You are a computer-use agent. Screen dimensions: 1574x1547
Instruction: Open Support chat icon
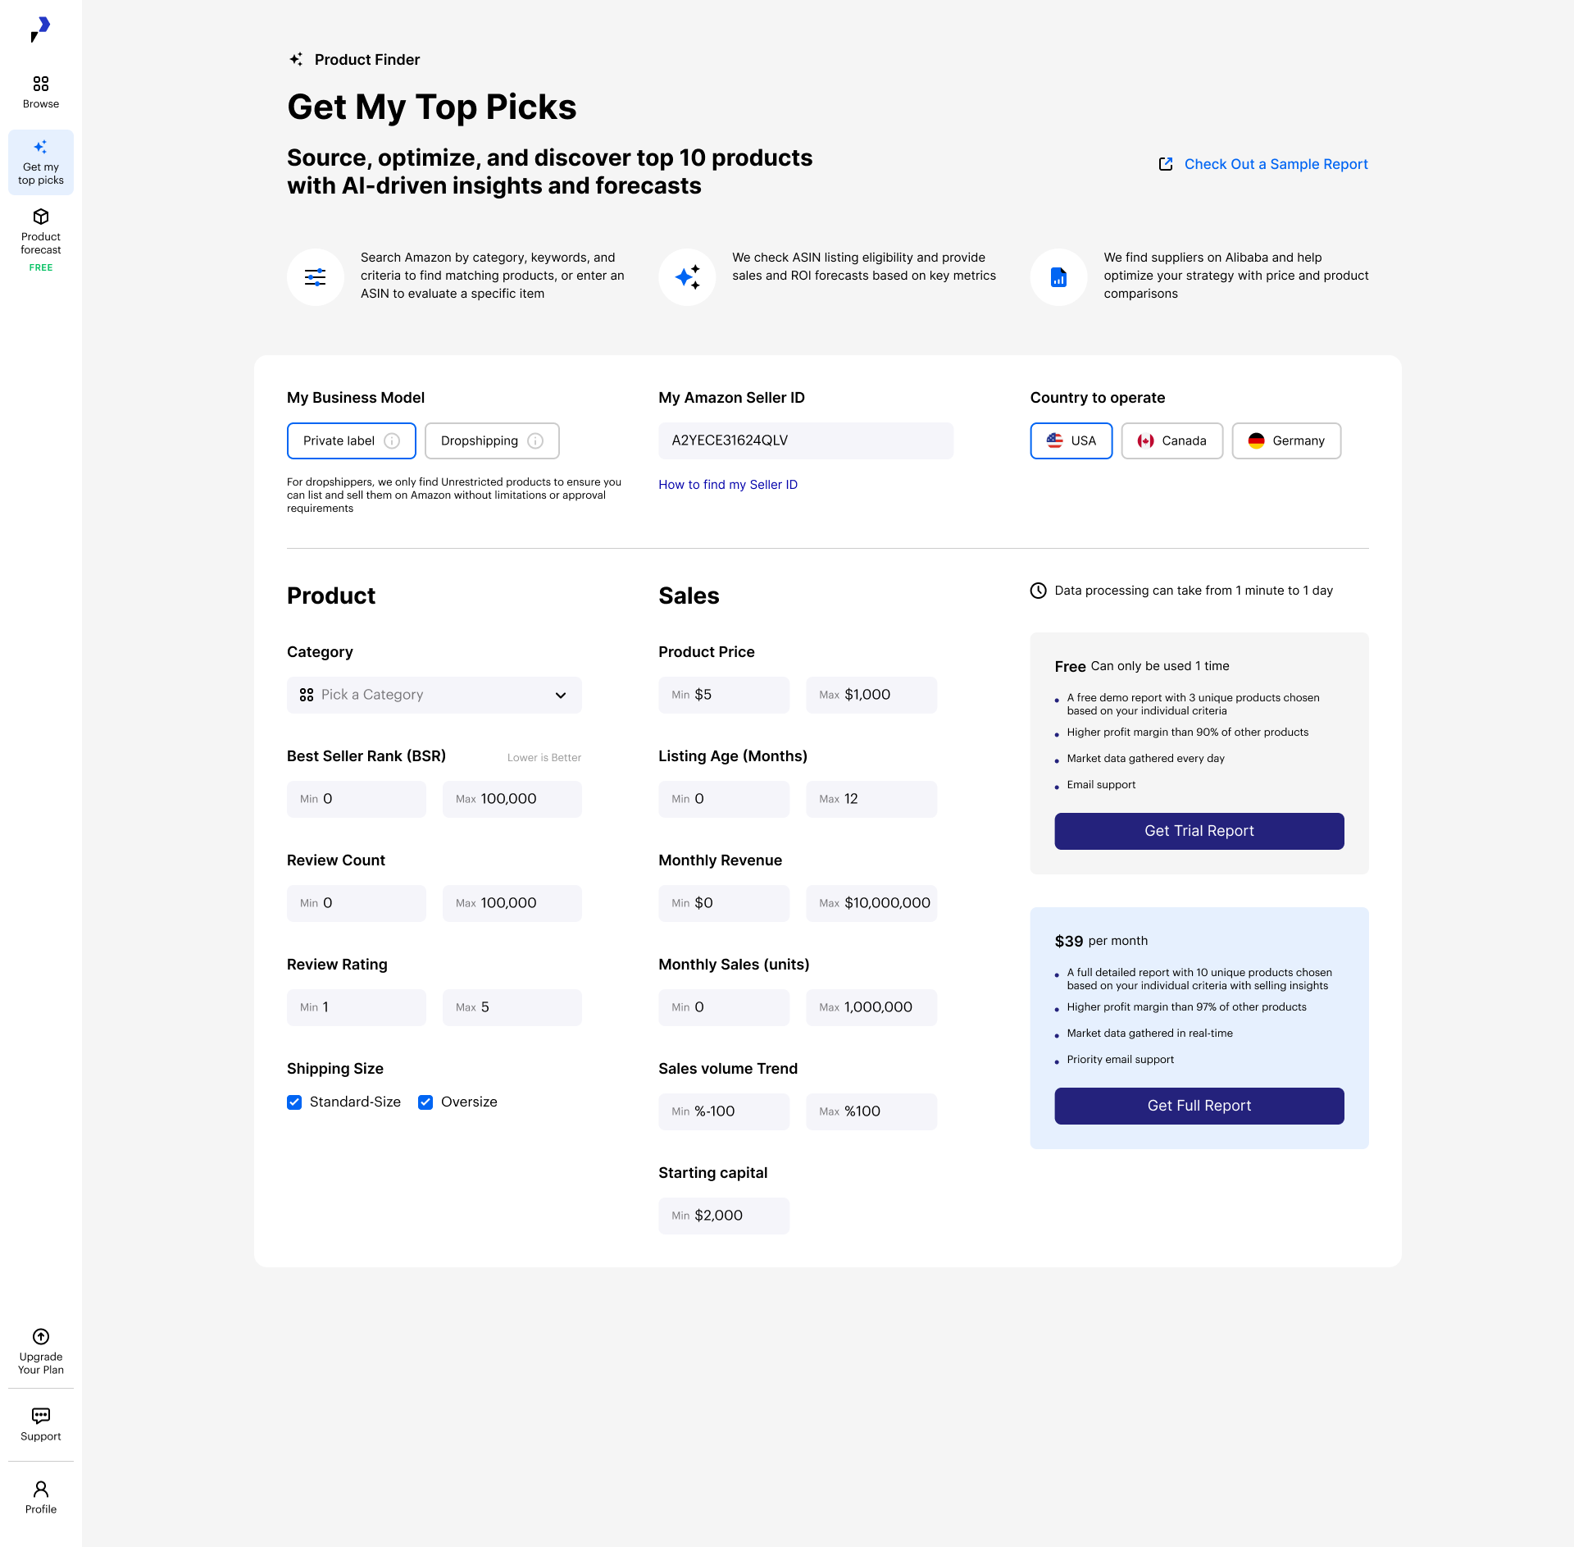(41, 1416)
